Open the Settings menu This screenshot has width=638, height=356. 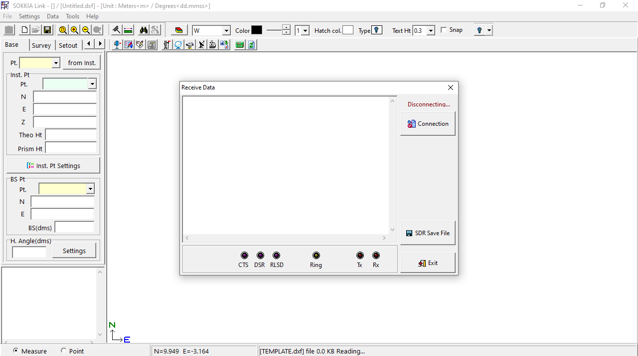click(x=29, y=16)
